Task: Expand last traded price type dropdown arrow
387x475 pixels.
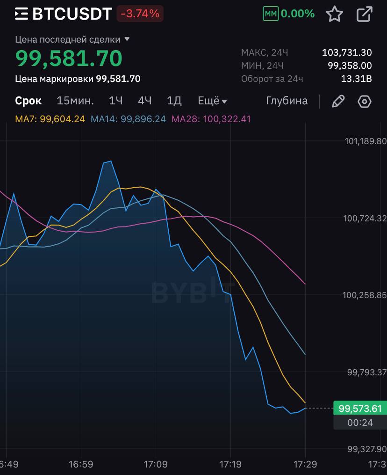Action: [127, 39]
